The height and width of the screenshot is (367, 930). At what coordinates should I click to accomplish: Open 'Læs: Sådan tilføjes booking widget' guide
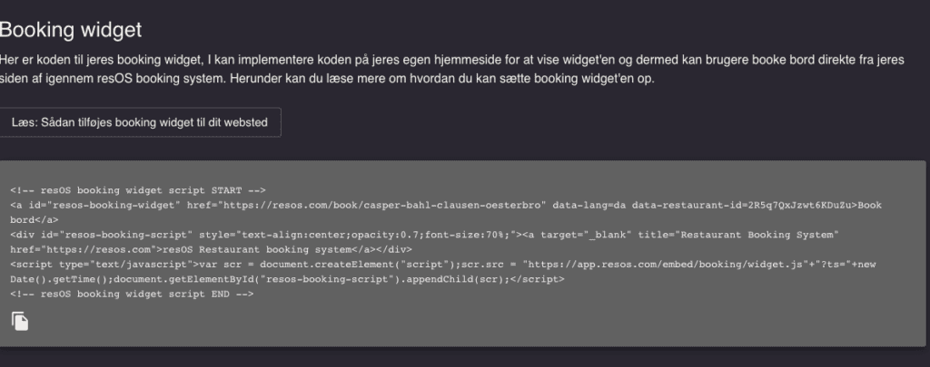(x=140, y=122)
